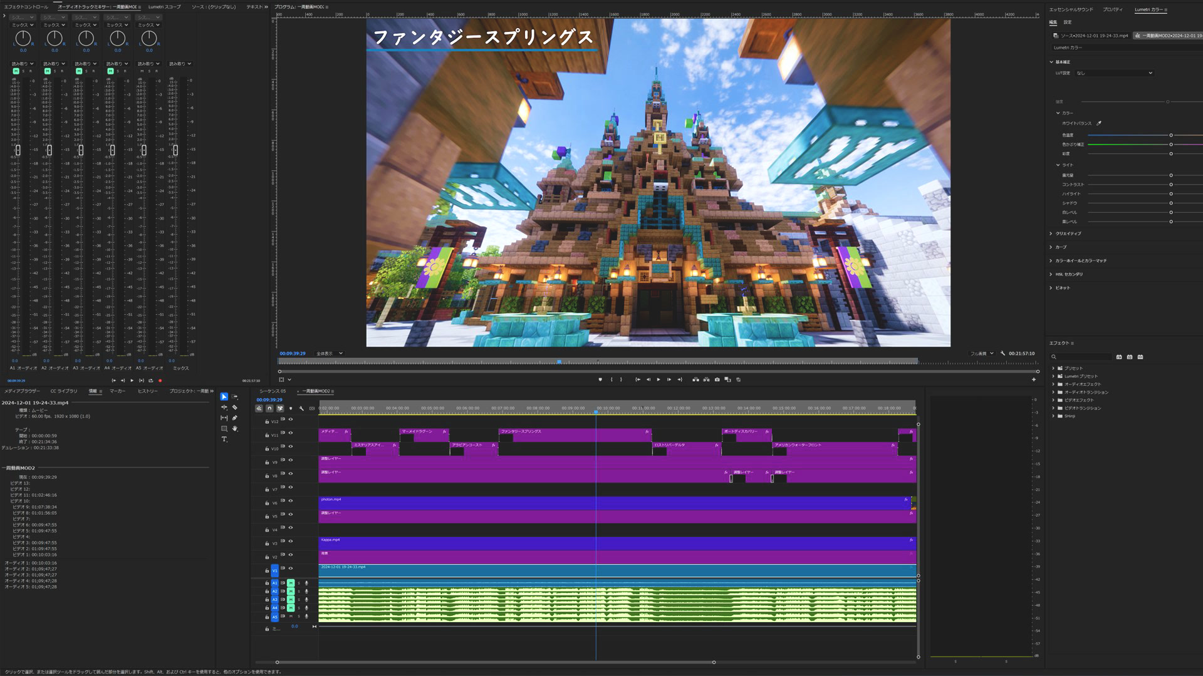
Task: Open the マーカー tab
Action: (118, 391)
